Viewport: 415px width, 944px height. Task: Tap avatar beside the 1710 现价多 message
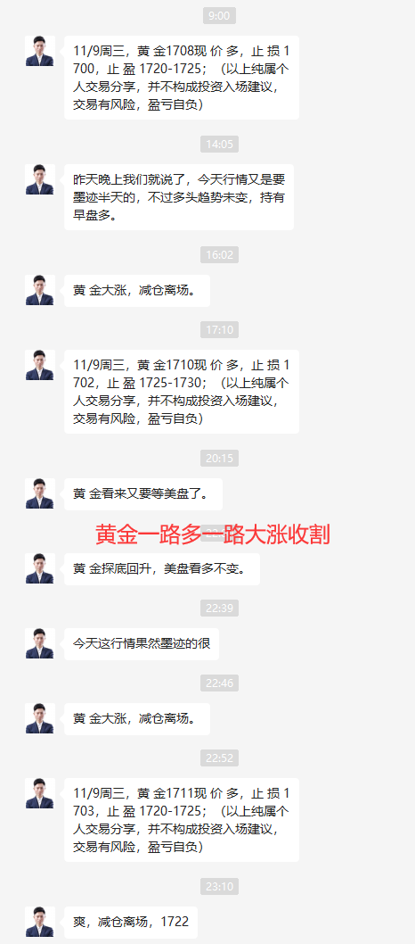click(x=40, y=365)
